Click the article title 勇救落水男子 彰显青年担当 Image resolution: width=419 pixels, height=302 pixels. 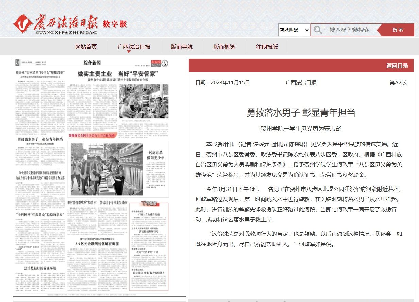click(301, 112)
